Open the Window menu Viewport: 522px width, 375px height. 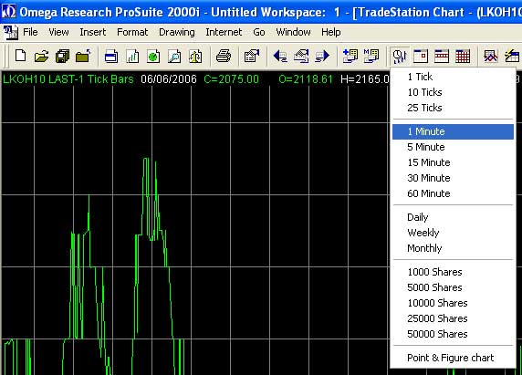click(293, 32)
